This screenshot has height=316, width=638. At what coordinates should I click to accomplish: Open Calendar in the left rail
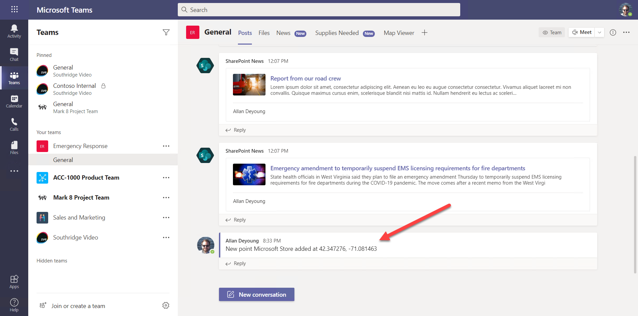14,101
